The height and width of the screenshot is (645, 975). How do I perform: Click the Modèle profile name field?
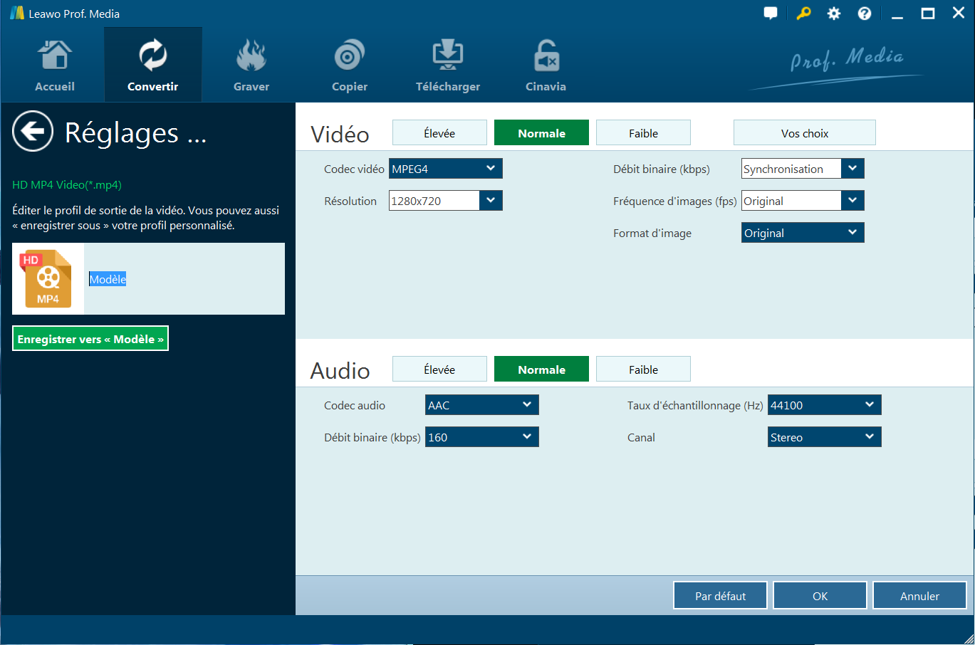tap(108, 279)
